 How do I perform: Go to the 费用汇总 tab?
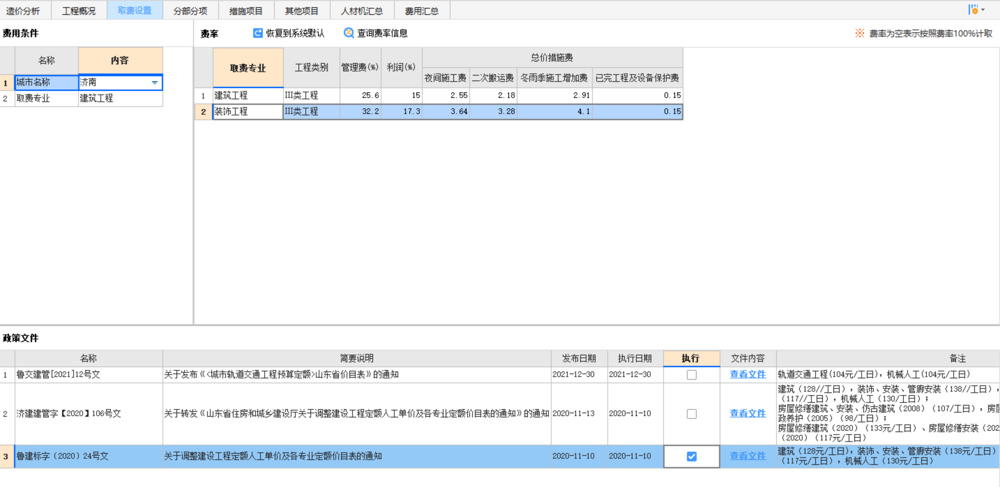click(x=422, y=11)
